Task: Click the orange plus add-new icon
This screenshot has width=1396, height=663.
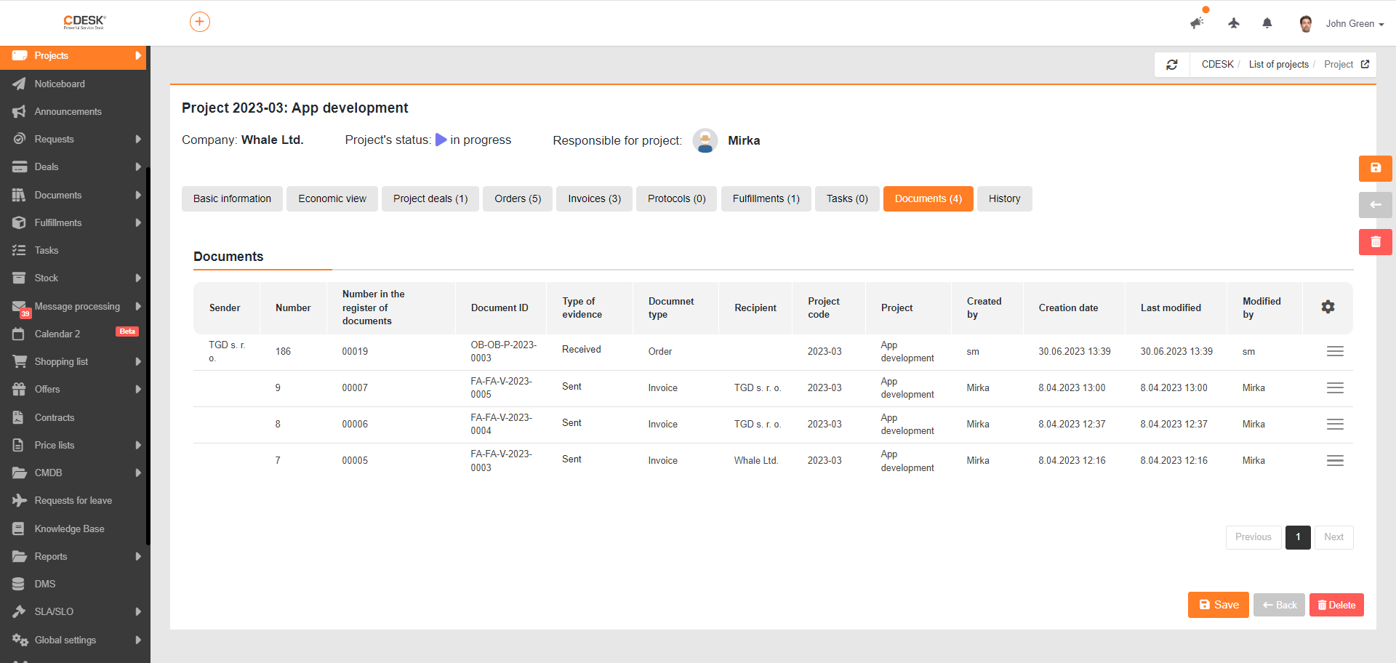Action: tap(200, 22)
